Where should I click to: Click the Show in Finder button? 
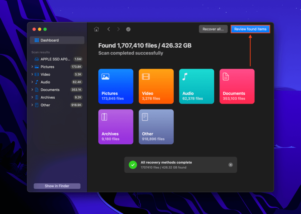pos(57,186)
